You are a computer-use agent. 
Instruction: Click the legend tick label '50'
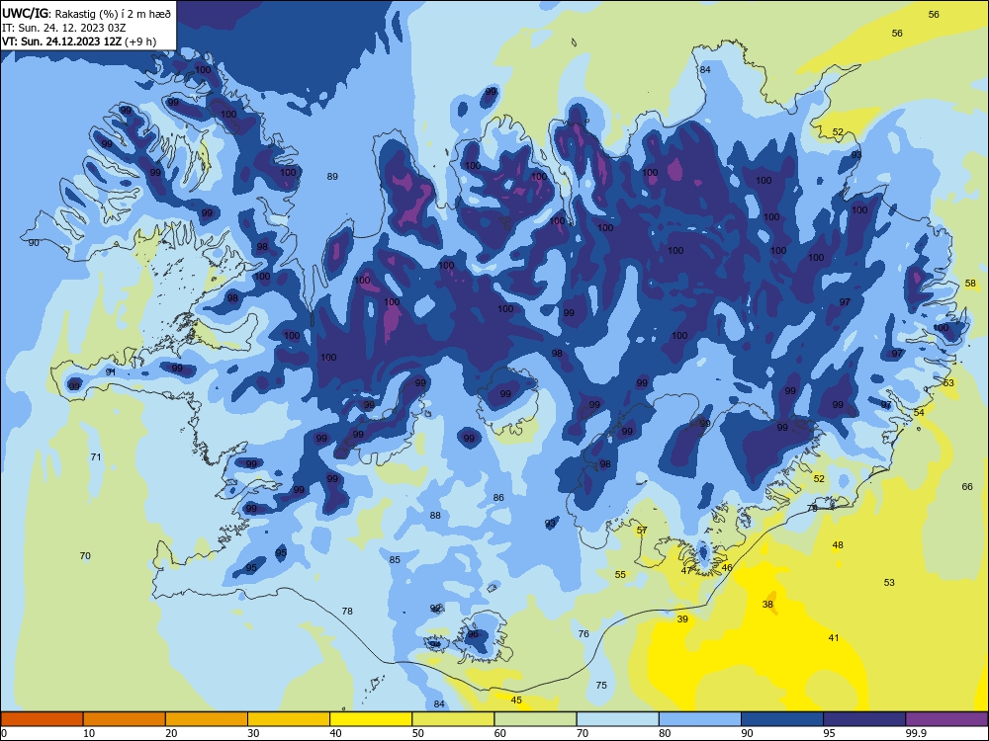pos(418,733)
